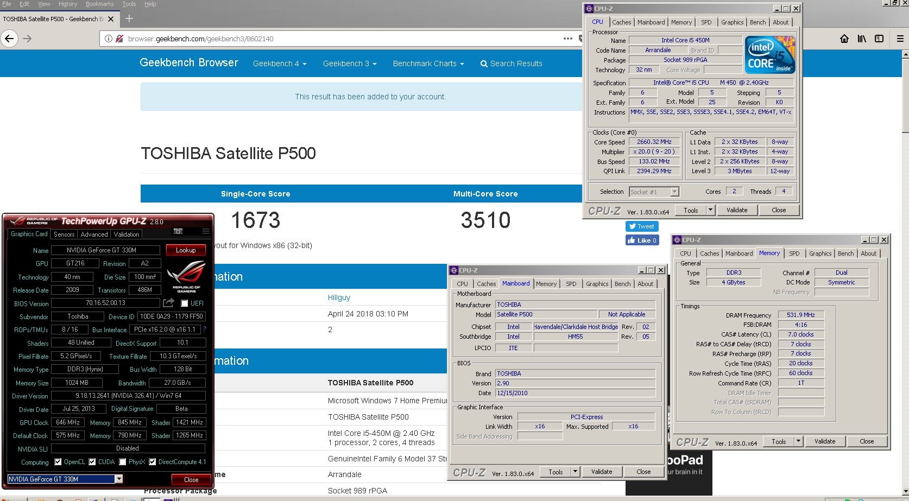Click the CPU-Z title icon of CPU window

pos(589,9)
